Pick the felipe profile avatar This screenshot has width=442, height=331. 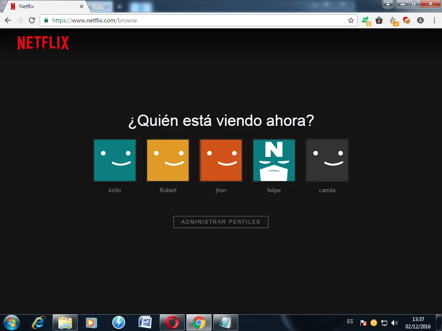pos(274,160)
